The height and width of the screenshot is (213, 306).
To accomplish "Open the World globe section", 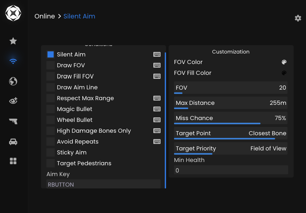I will pyautogui.click(x=13, y=81).
